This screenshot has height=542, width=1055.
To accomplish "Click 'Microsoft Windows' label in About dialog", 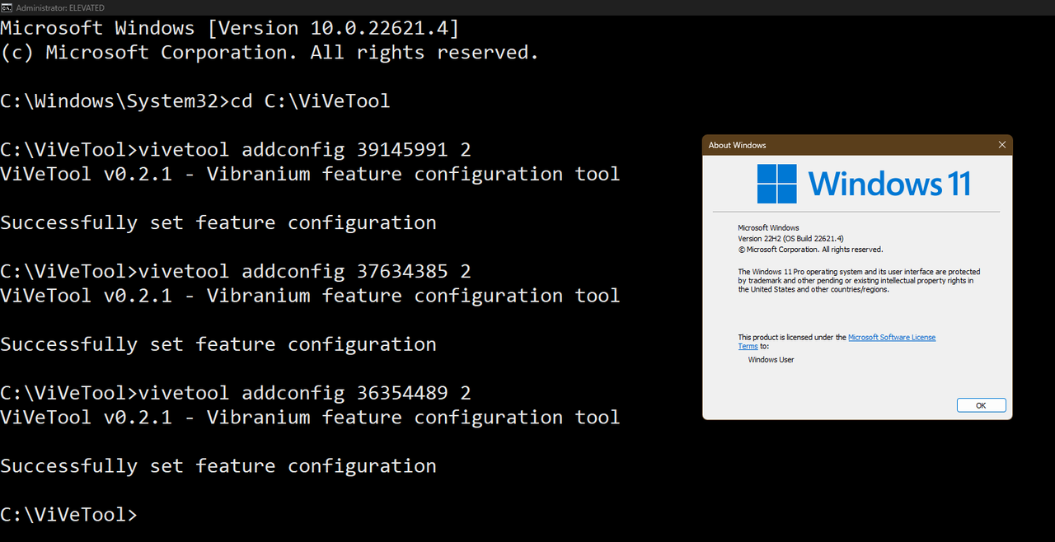I will click(x=768, y=227).
